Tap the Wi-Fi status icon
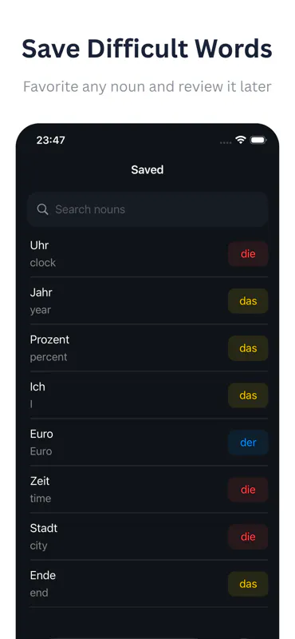The height and width of the screenshot is (639, 295). 241,141
